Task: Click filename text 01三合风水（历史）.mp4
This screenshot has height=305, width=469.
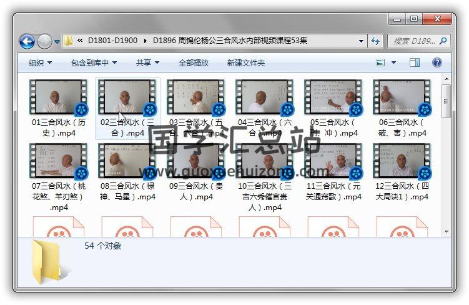Action: (59, 127)
